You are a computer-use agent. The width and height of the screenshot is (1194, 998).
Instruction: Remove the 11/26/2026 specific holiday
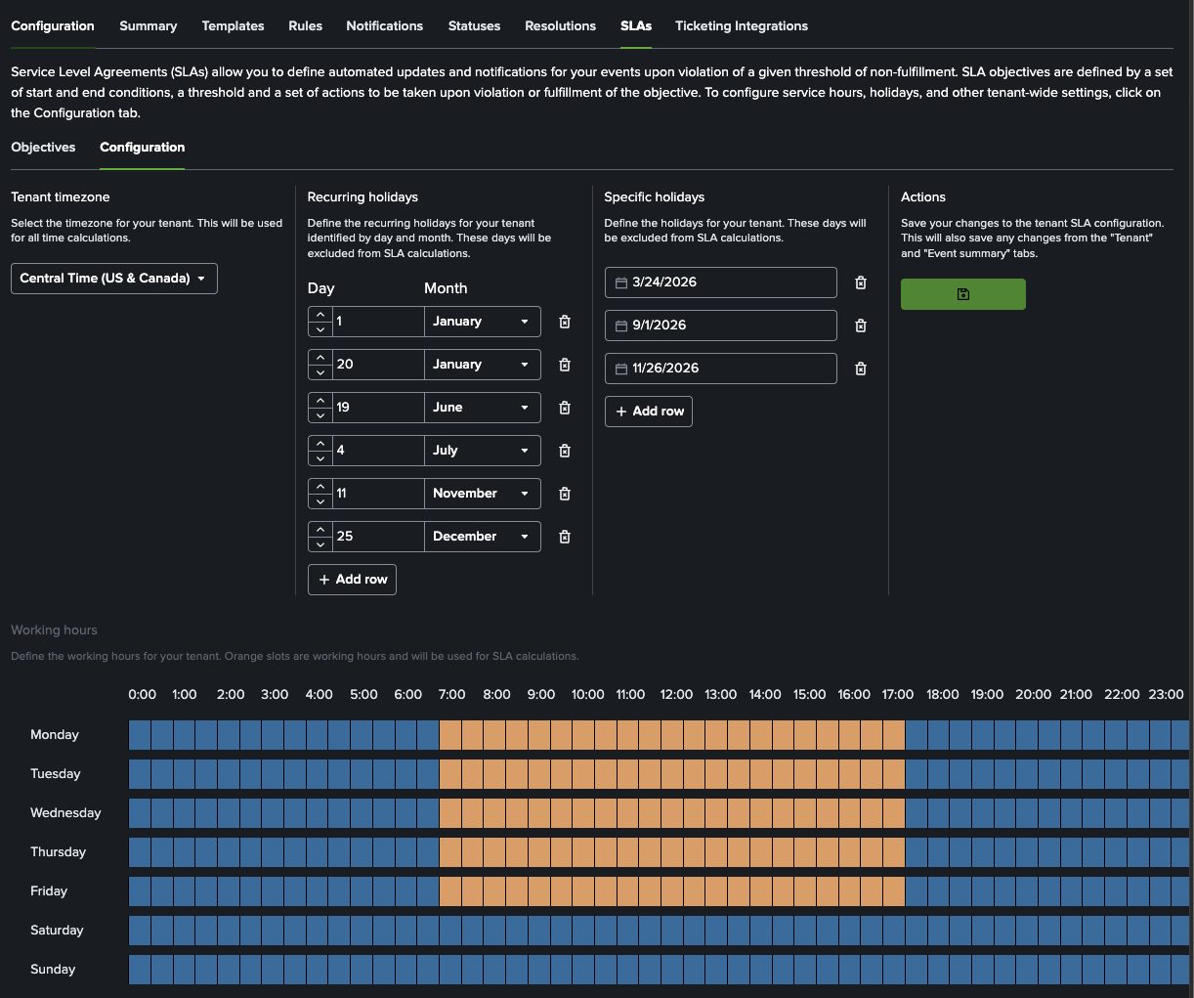pyautogui.click(x=861, y=369)
